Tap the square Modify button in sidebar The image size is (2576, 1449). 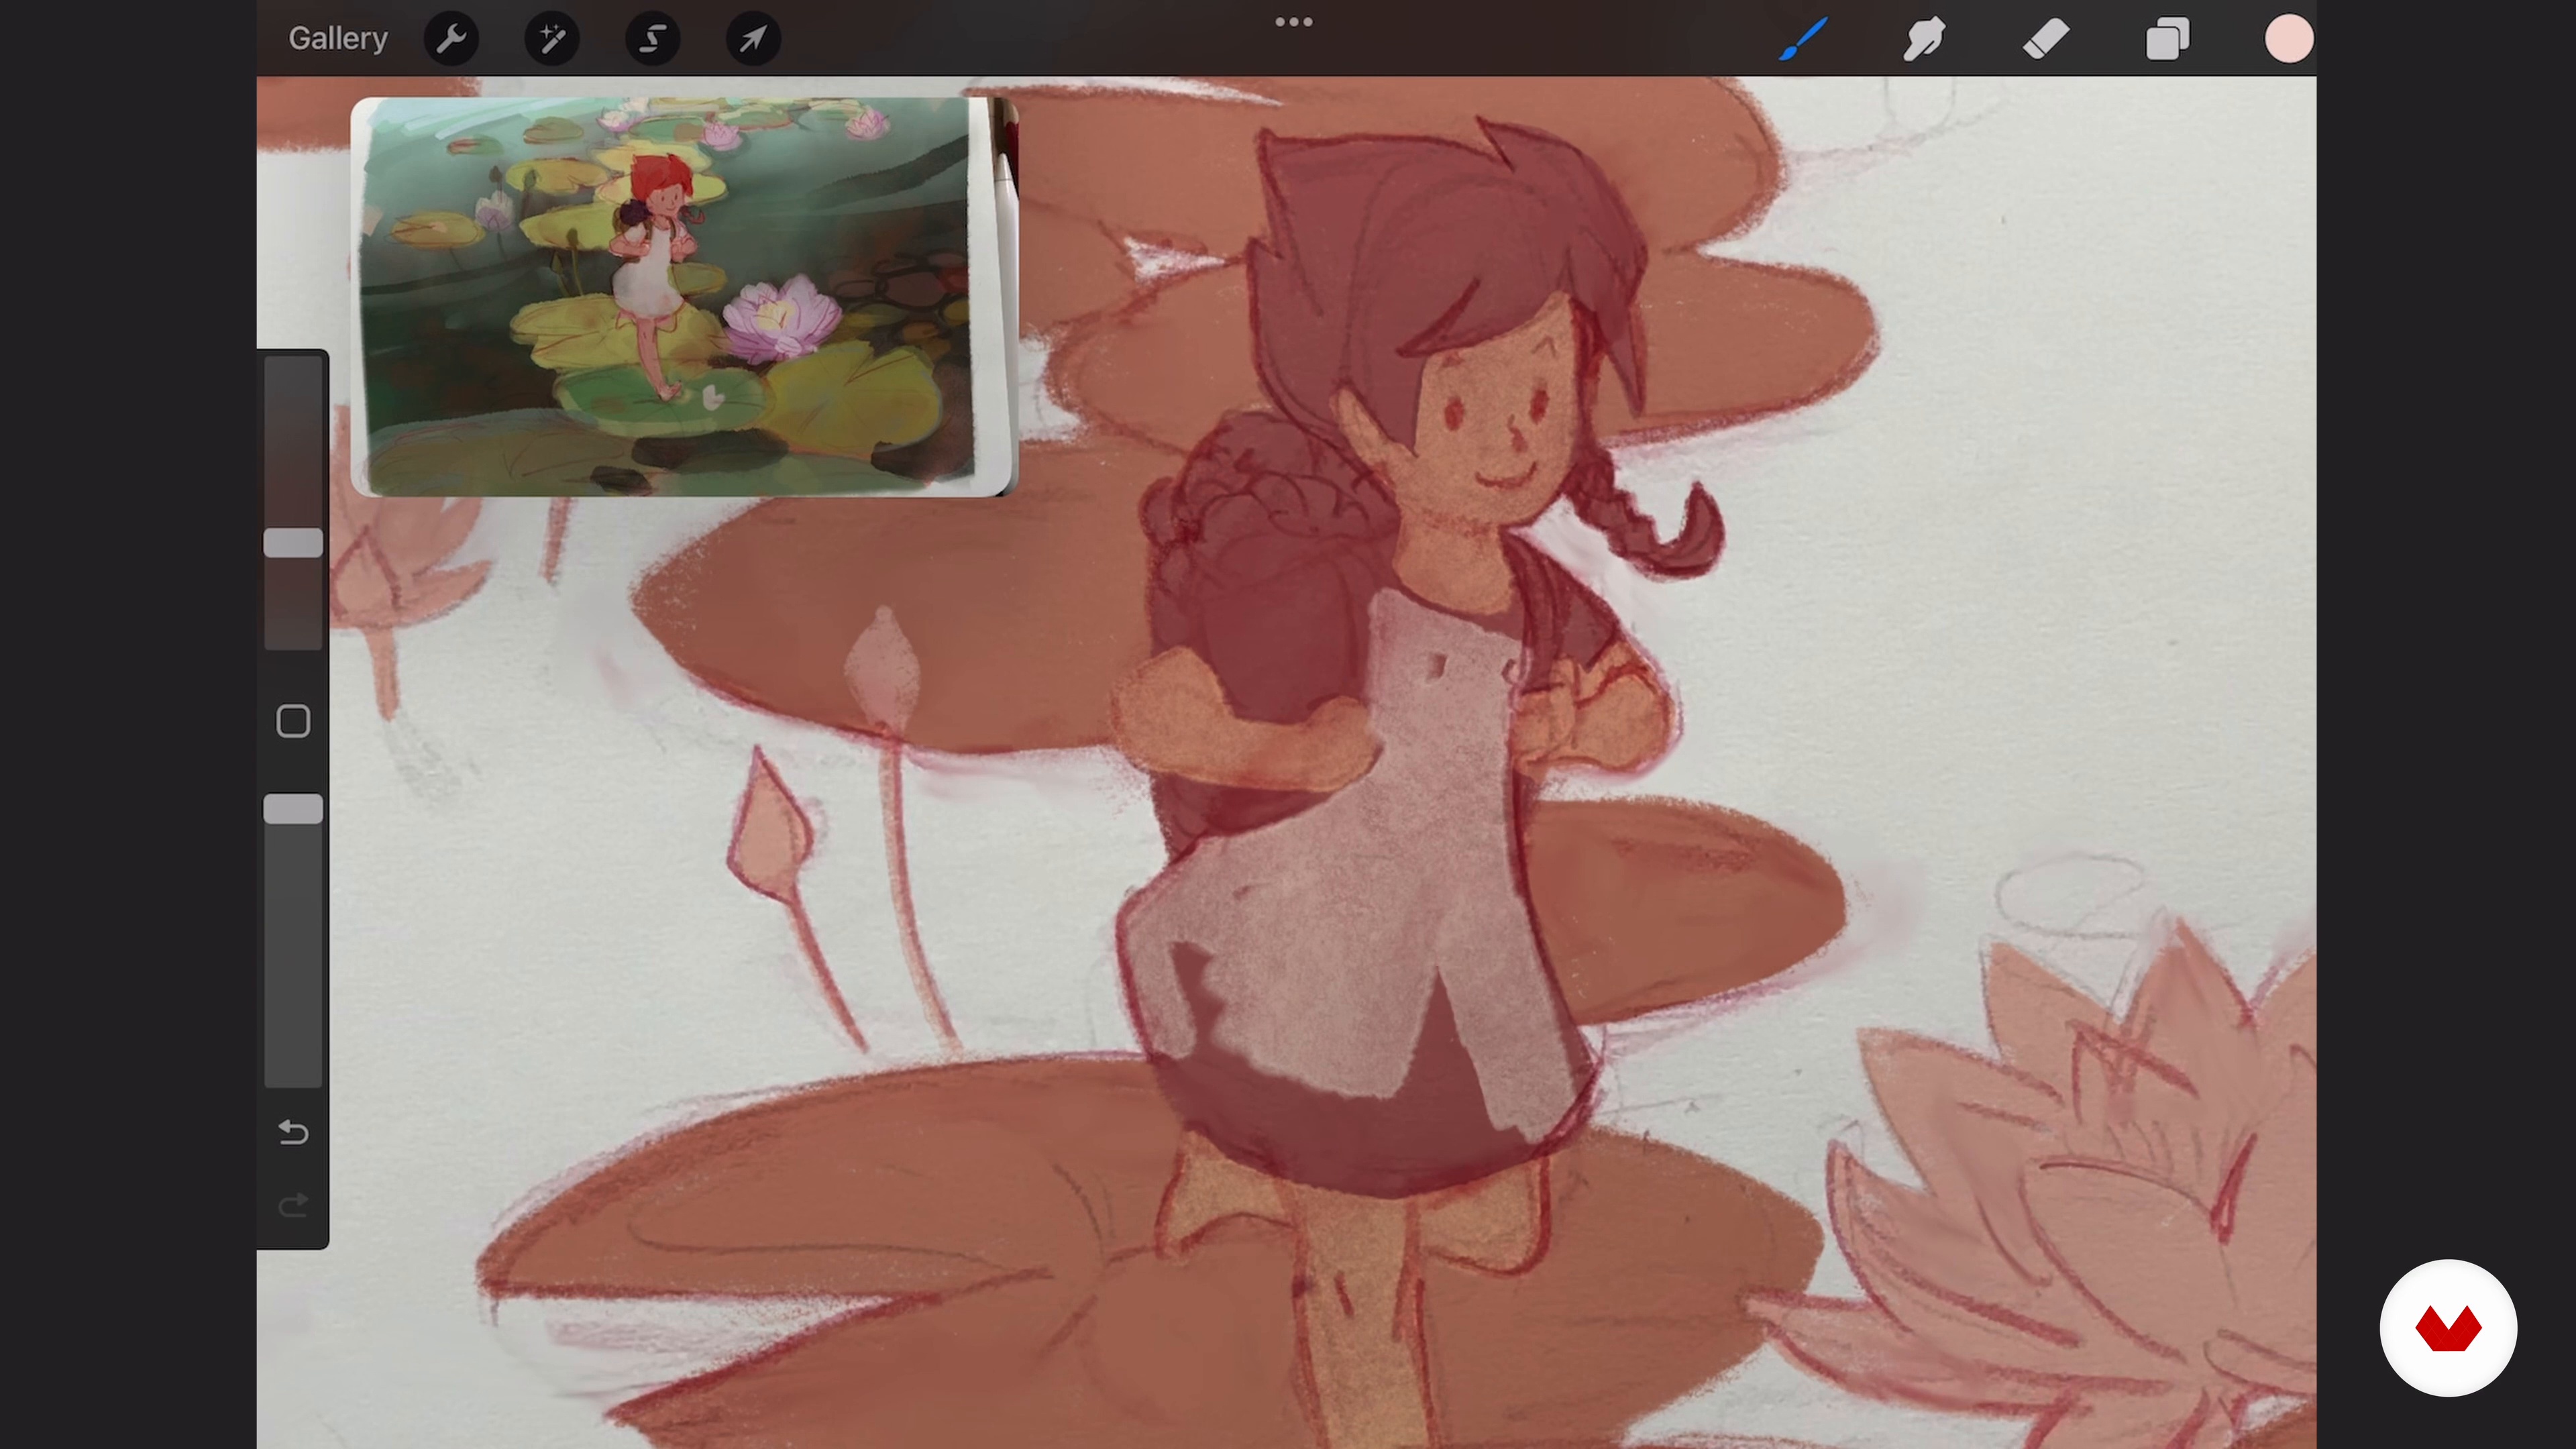pos(293,721)
